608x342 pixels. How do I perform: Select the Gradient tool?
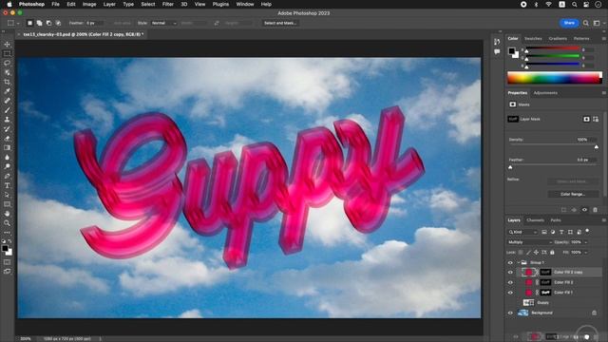click(7, 148)
